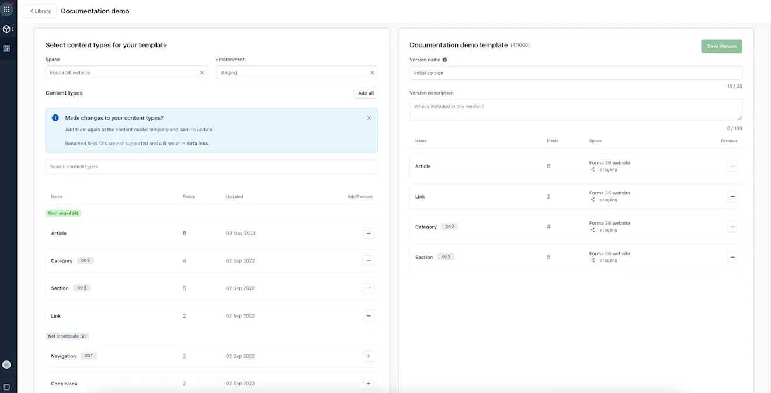The height and width of the screenshot is (393, 771).
Task: Click the Not in template (2) label
Action: (67, 336)
